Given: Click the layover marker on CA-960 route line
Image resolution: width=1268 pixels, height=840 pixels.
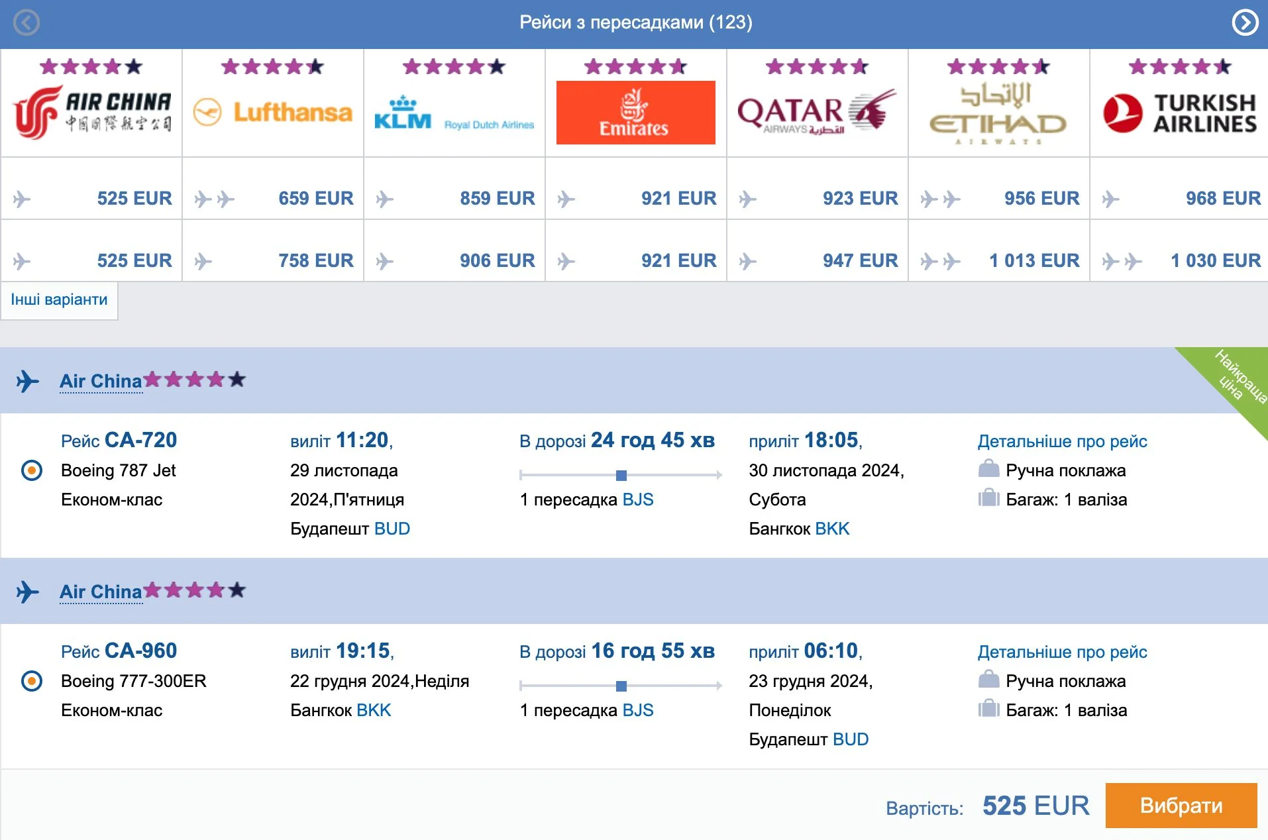Looking at the screenshot, I should click(x=621, y=686).
